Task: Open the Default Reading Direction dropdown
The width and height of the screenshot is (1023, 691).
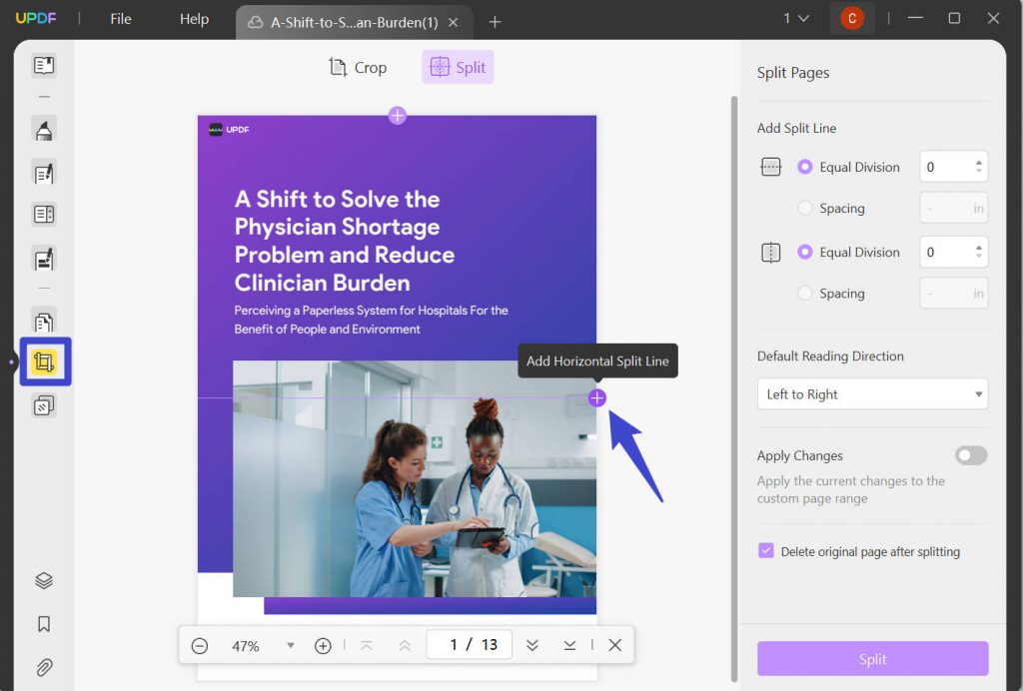Action: coord(871,393)
